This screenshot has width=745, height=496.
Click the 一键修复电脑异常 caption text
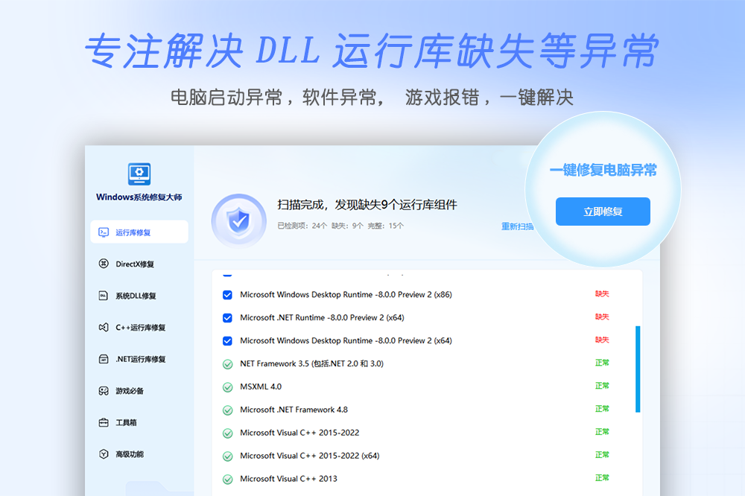603,170
